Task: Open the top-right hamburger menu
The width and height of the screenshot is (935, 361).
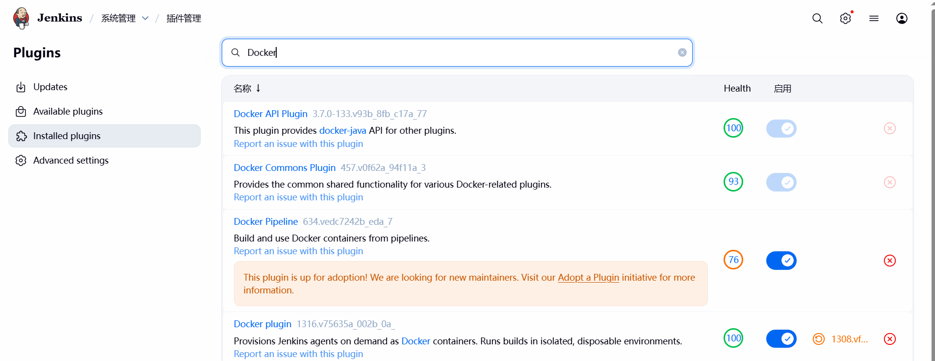Action: coord(874,19)
